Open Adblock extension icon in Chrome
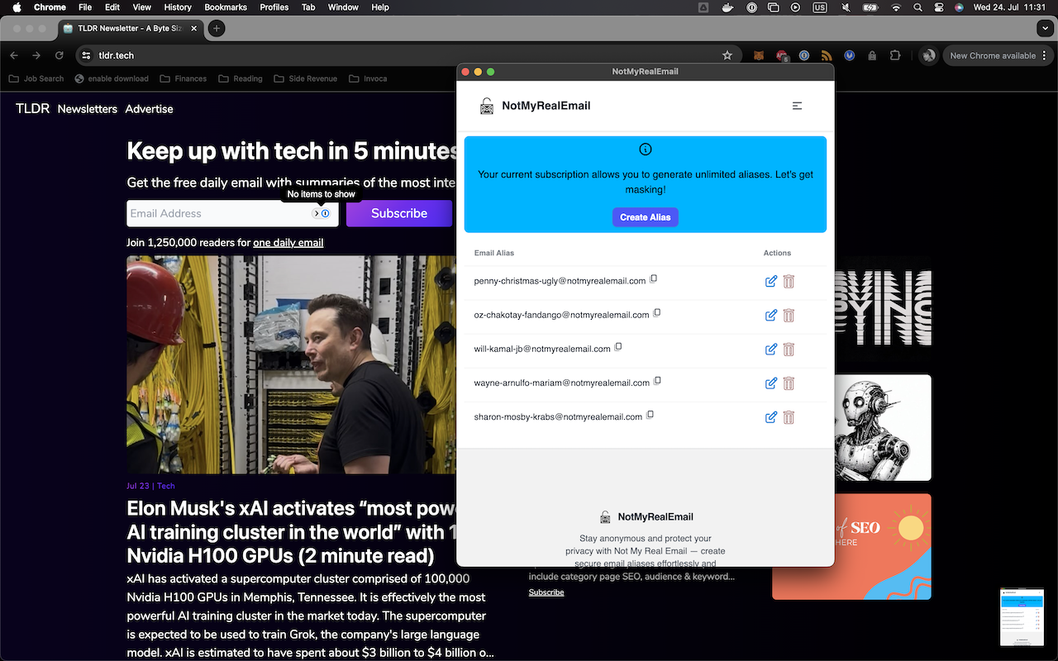Viewport: 1058px width, 661px height. coord(782,55)
